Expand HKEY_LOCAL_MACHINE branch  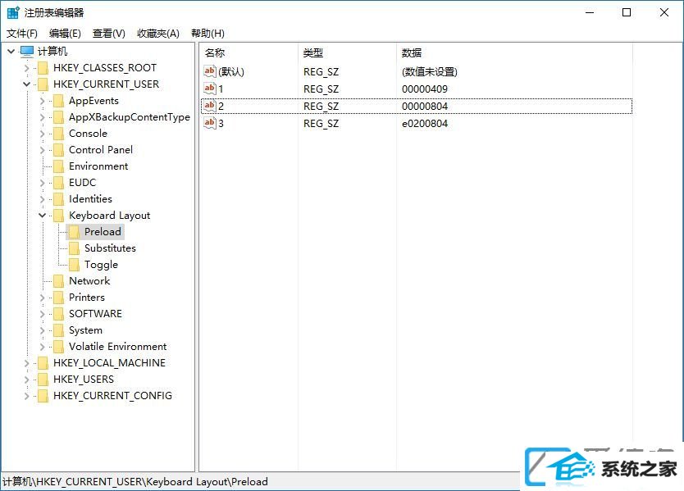point(26,363)
